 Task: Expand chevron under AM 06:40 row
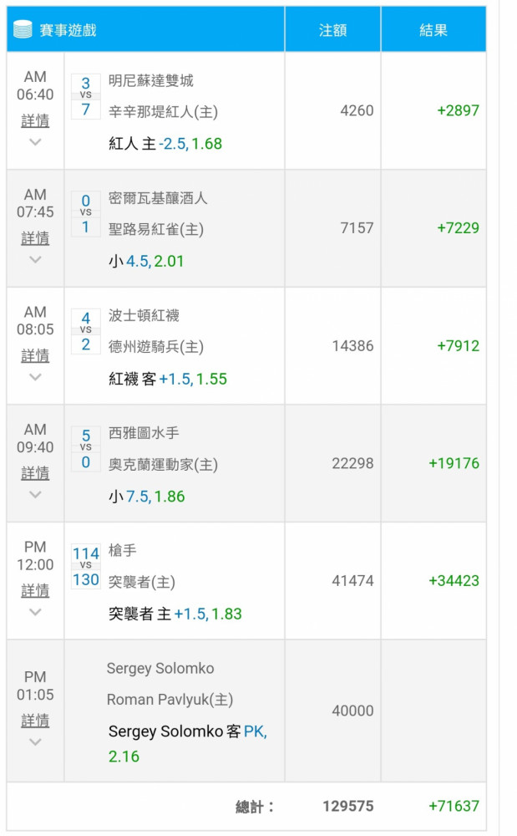[35, 142]
